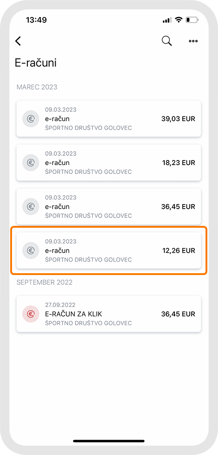
Task: Tap euro icon of 12,26 EUR invoice
Action: click(x=31, y=250)
